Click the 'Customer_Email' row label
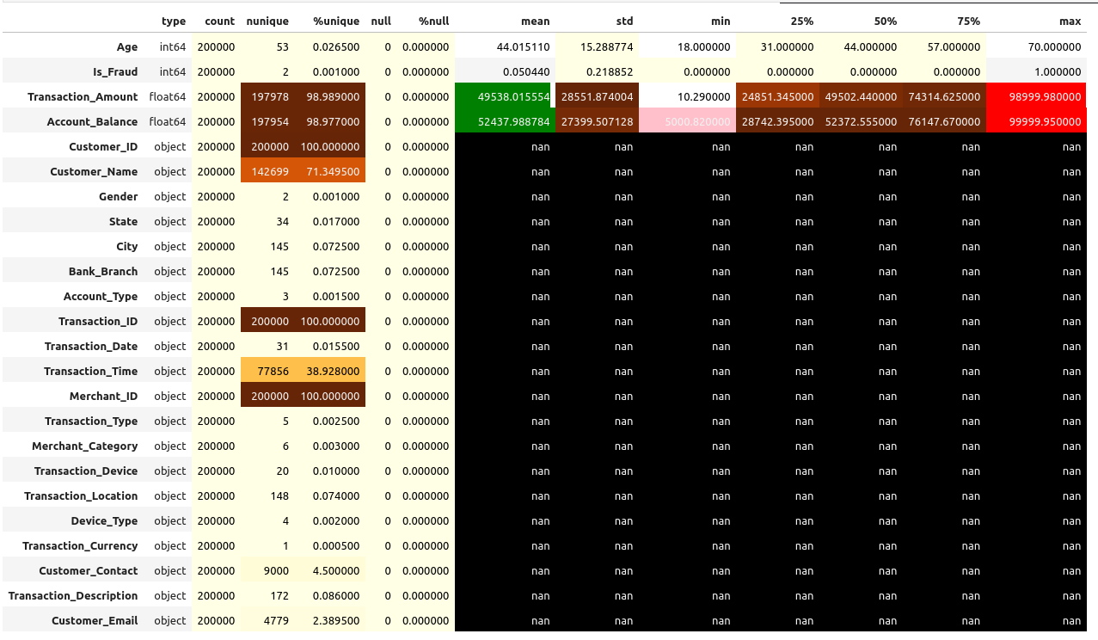The height and width of the screenshot is (640, 1098). tap(95, 620)
